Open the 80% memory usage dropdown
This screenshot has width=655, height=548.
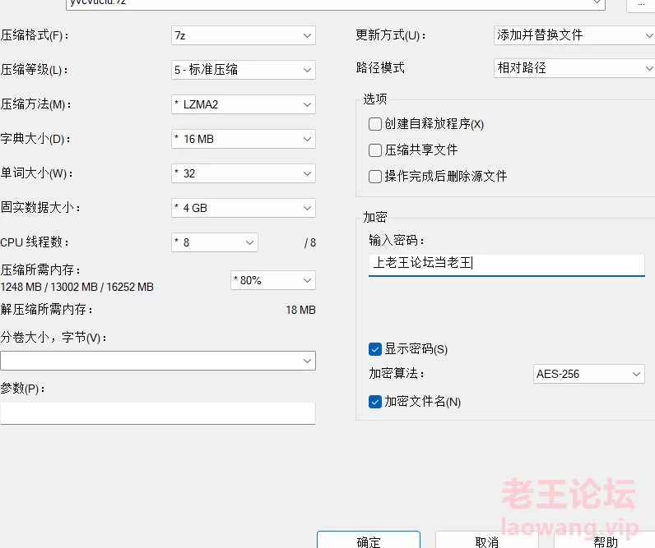pos(273,280)
